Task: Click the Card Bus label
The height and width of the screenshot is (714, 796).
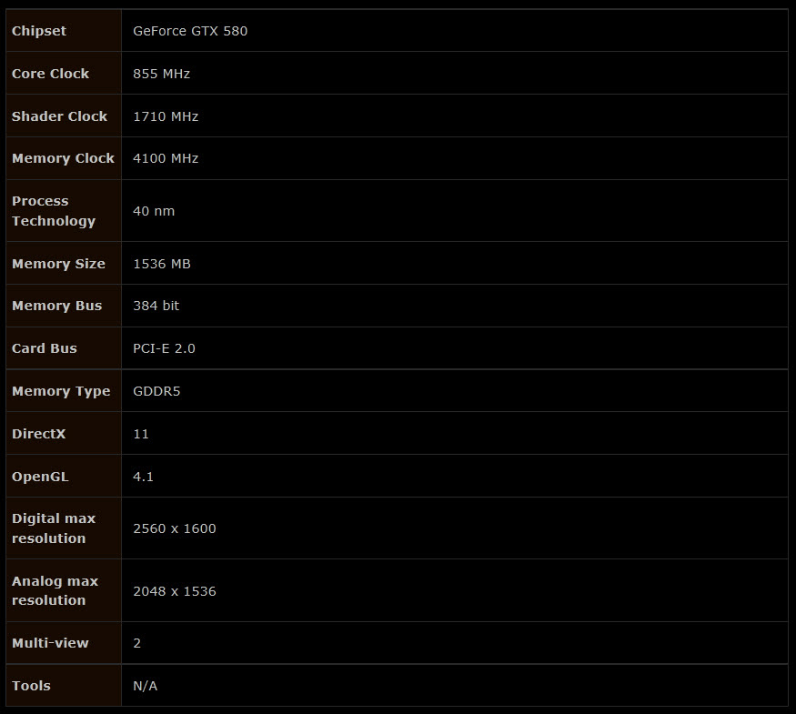Action: [x=45, y=348]
